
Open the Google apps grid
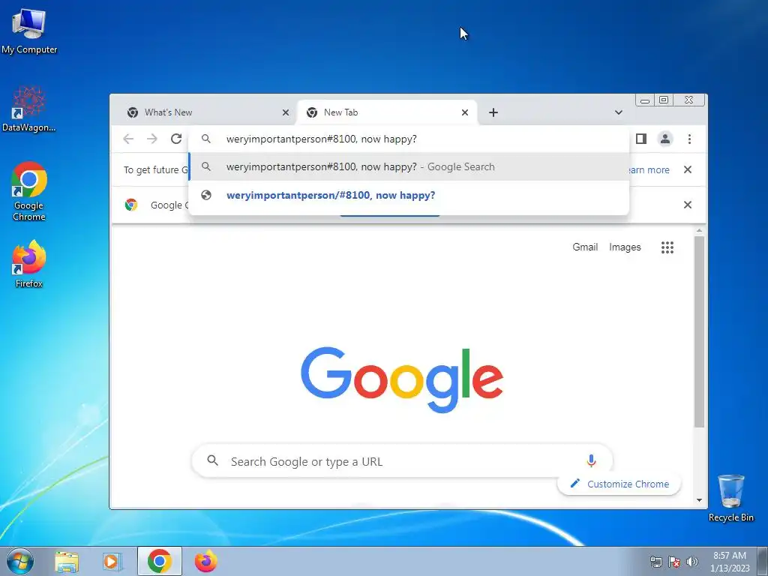coord(667,247)
